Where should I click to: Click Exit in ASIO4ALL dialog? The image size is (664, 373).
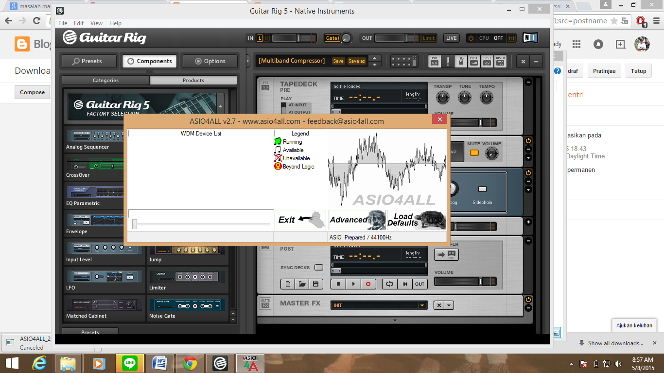(301, 220)
